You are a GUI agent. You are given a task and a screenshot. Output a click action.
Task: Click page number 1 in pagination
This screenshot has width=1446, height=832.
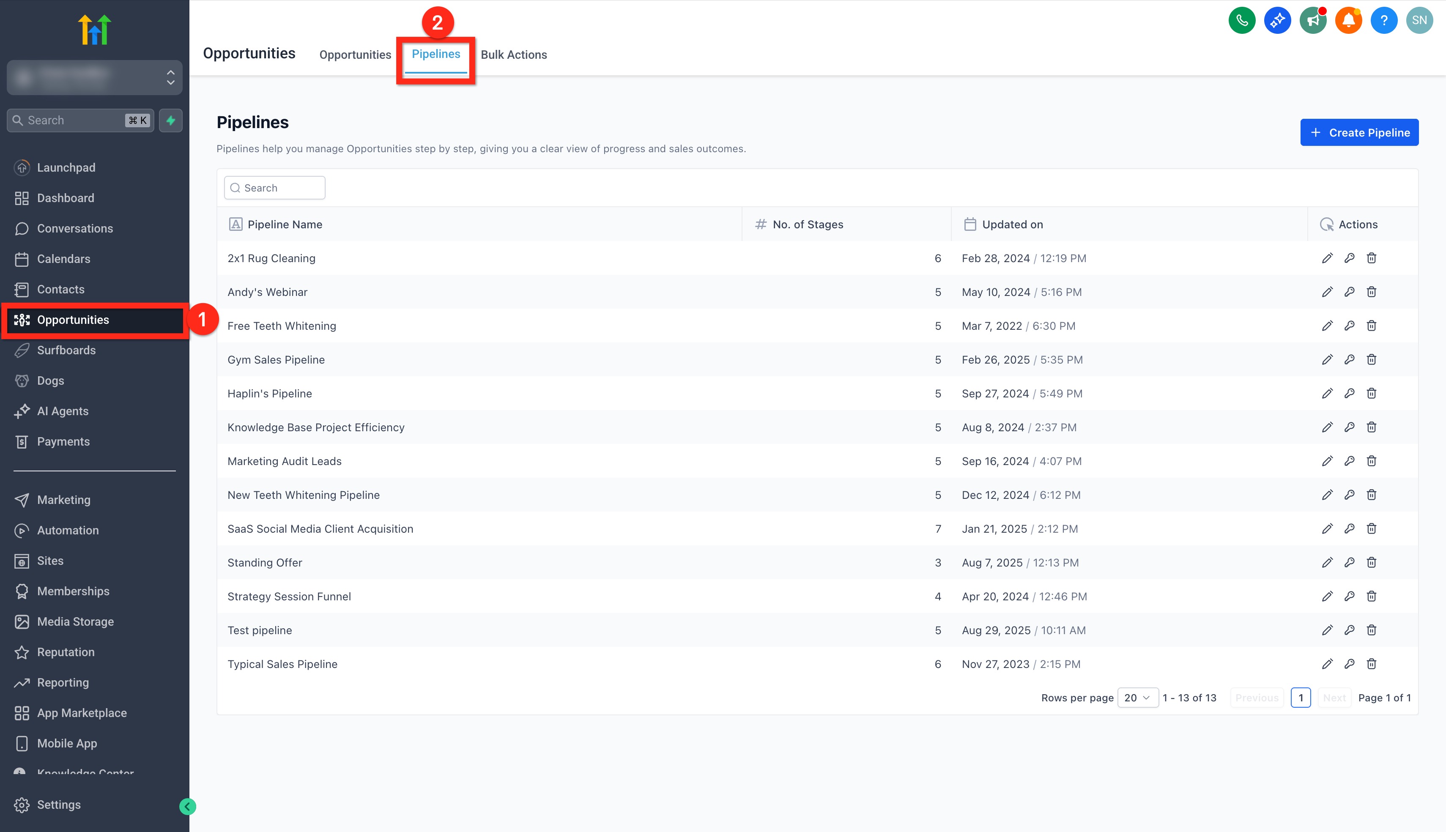[1300, 697]
